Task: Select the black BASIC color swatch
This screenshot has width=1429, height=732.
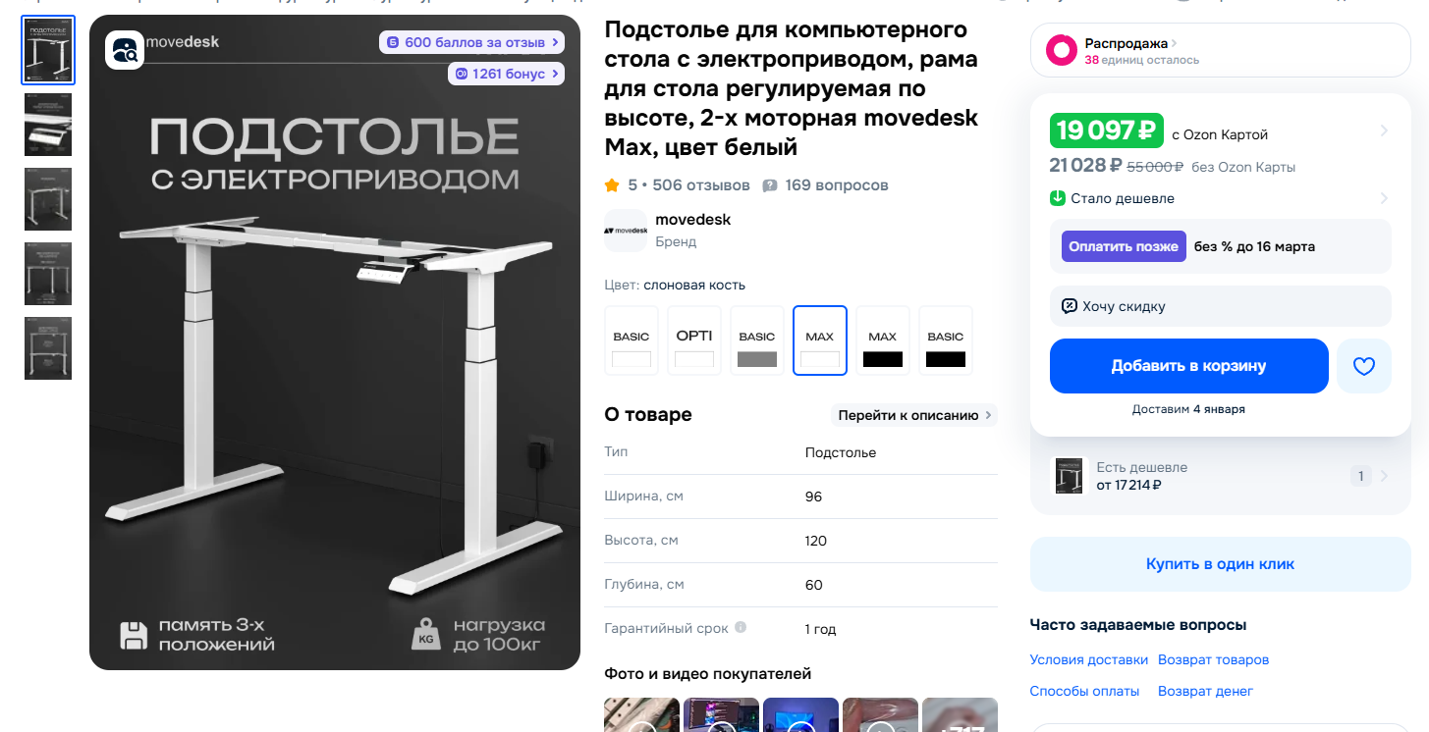Action: pos(946,340)
